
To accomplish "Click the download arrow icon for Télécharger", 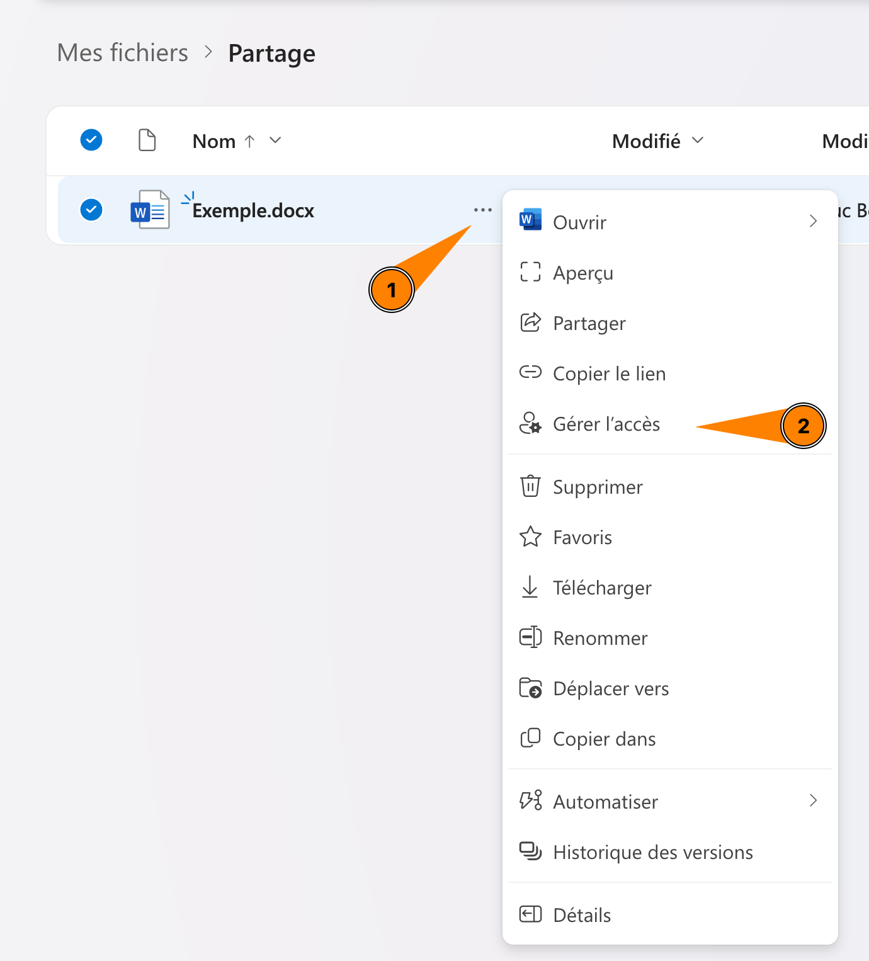I will click(x=530, y=587).
